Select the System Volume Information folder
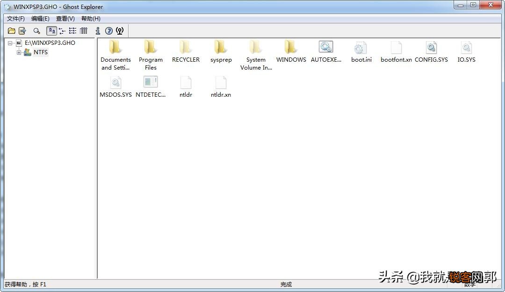Image resolution: width=505 pixels, height=292 pixels. [x=256, y=56]
